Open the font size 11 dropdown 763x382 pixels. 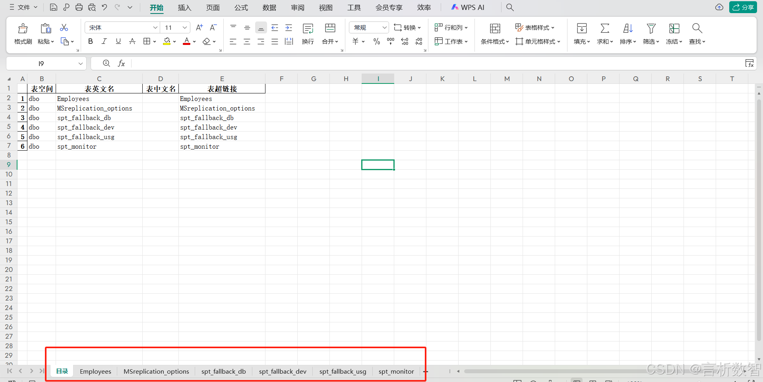click(x=185, y=27)
